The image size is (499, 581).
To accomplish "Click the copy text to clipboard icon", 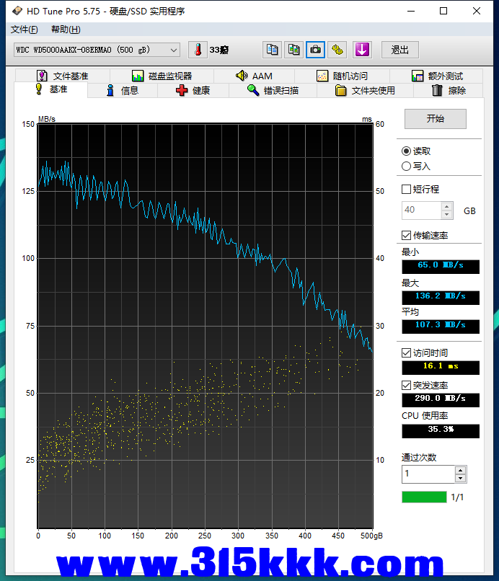I will point(272,50).
